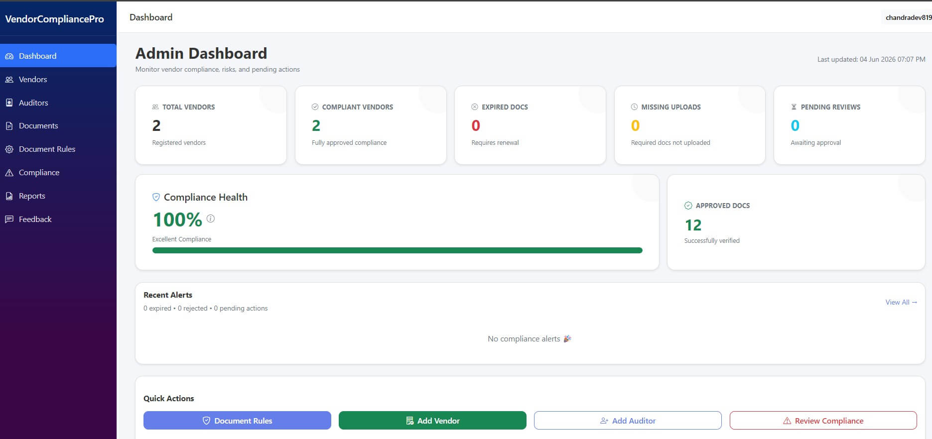Open the Total Vendors card
This screenshot has width=932, height=439.
(211, 125)
